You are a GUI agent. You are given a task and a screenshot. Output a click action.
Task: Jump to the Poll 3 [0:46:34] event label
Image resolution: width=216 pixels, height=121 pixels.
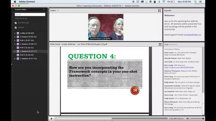click(27, 55)
